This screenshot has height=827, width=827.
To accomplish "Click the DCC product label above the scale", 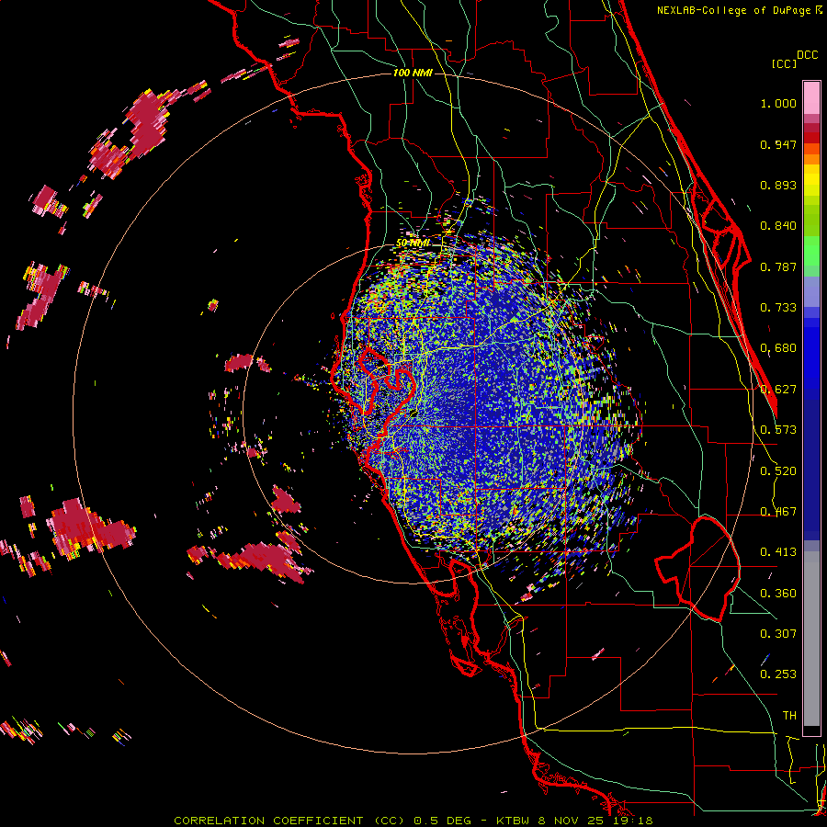I will click(807, 55).
